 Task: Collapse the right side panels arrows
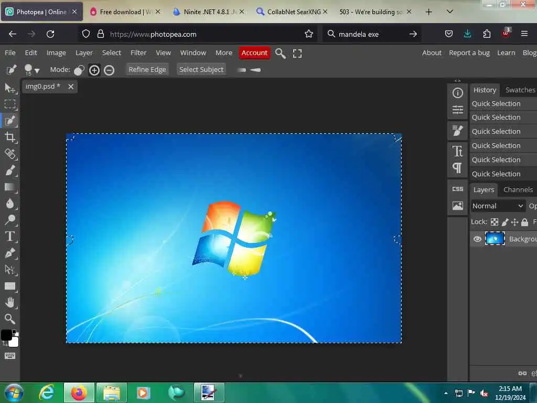pos(457,81)
